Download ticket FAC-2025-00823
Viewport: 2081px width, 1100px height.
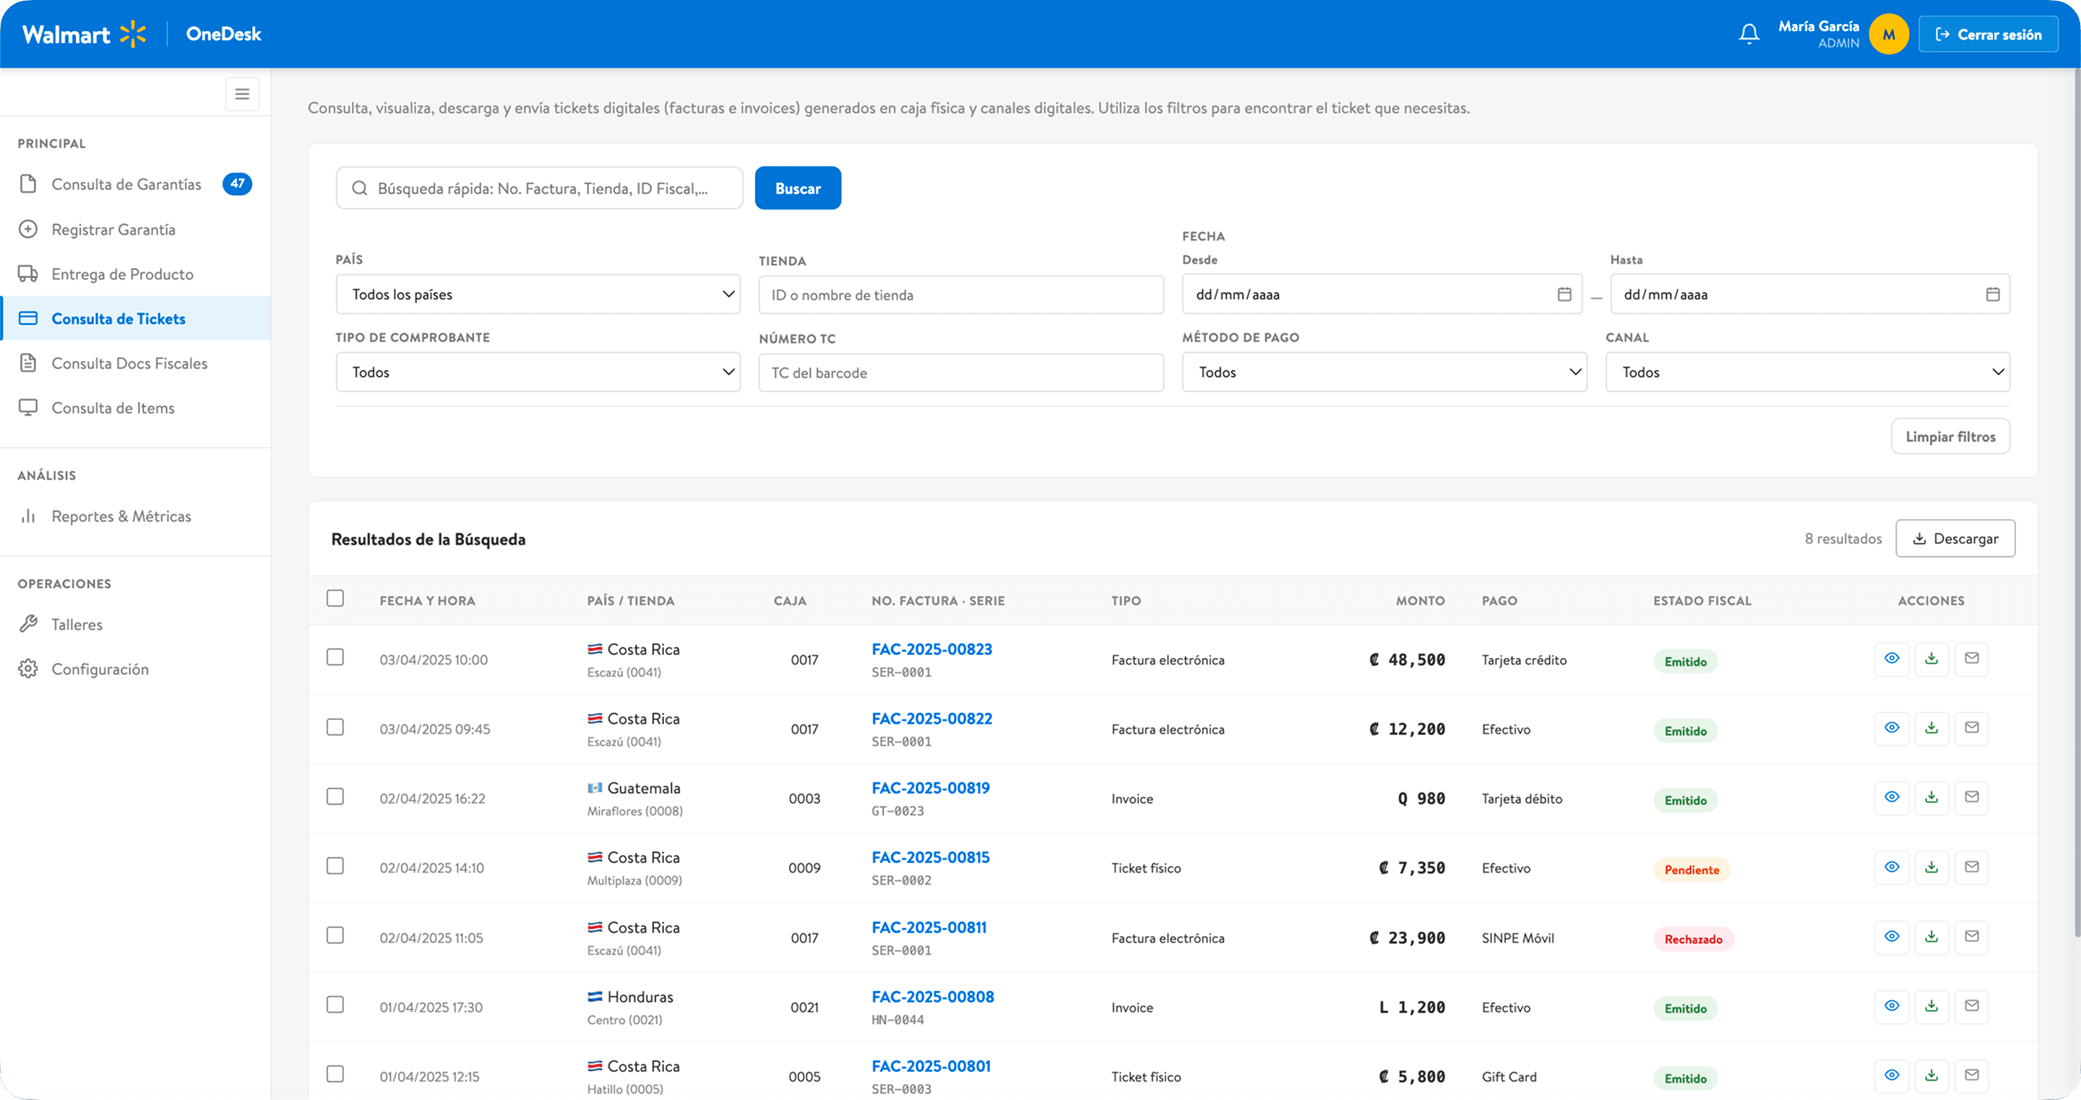(x=1931, y=658)
